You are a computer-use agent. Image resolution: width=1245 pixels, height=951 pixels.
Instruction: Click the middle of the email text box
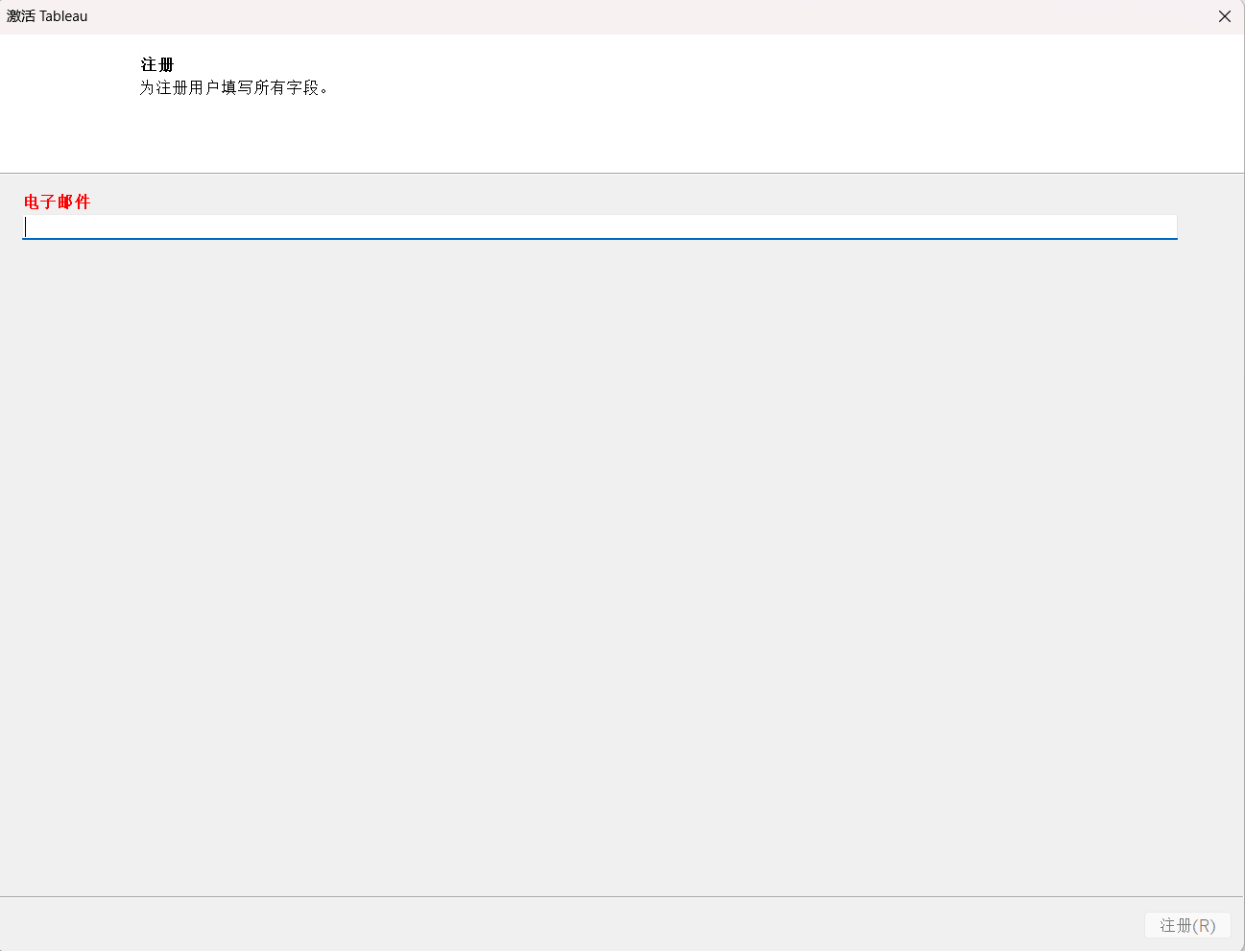point(599,226)
